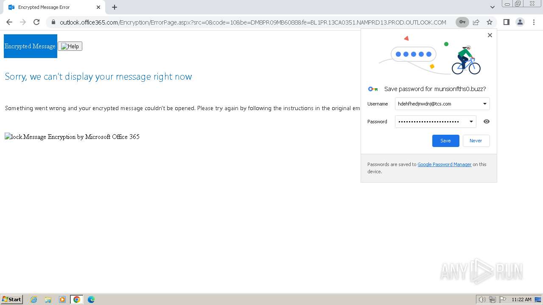Image resolution: width=543 pixels, height=305 pixels.
Task: Select the Encrypted Message Error tab
Action: click(x=53, y=7)
